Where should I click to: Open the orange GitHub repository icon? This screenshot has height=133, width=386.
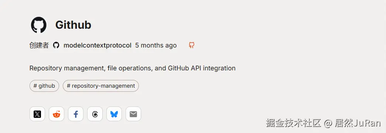pyautogui.click(x=192, y=45)
